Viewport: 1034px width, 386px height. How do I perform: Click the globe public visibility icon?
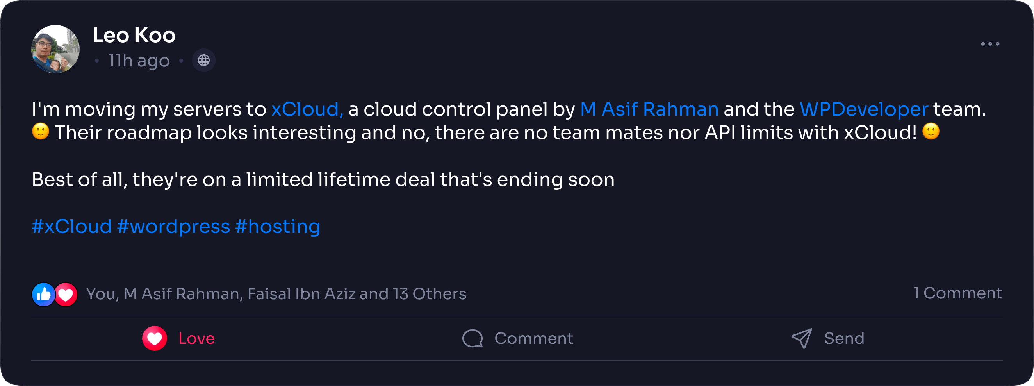point(203,61)
